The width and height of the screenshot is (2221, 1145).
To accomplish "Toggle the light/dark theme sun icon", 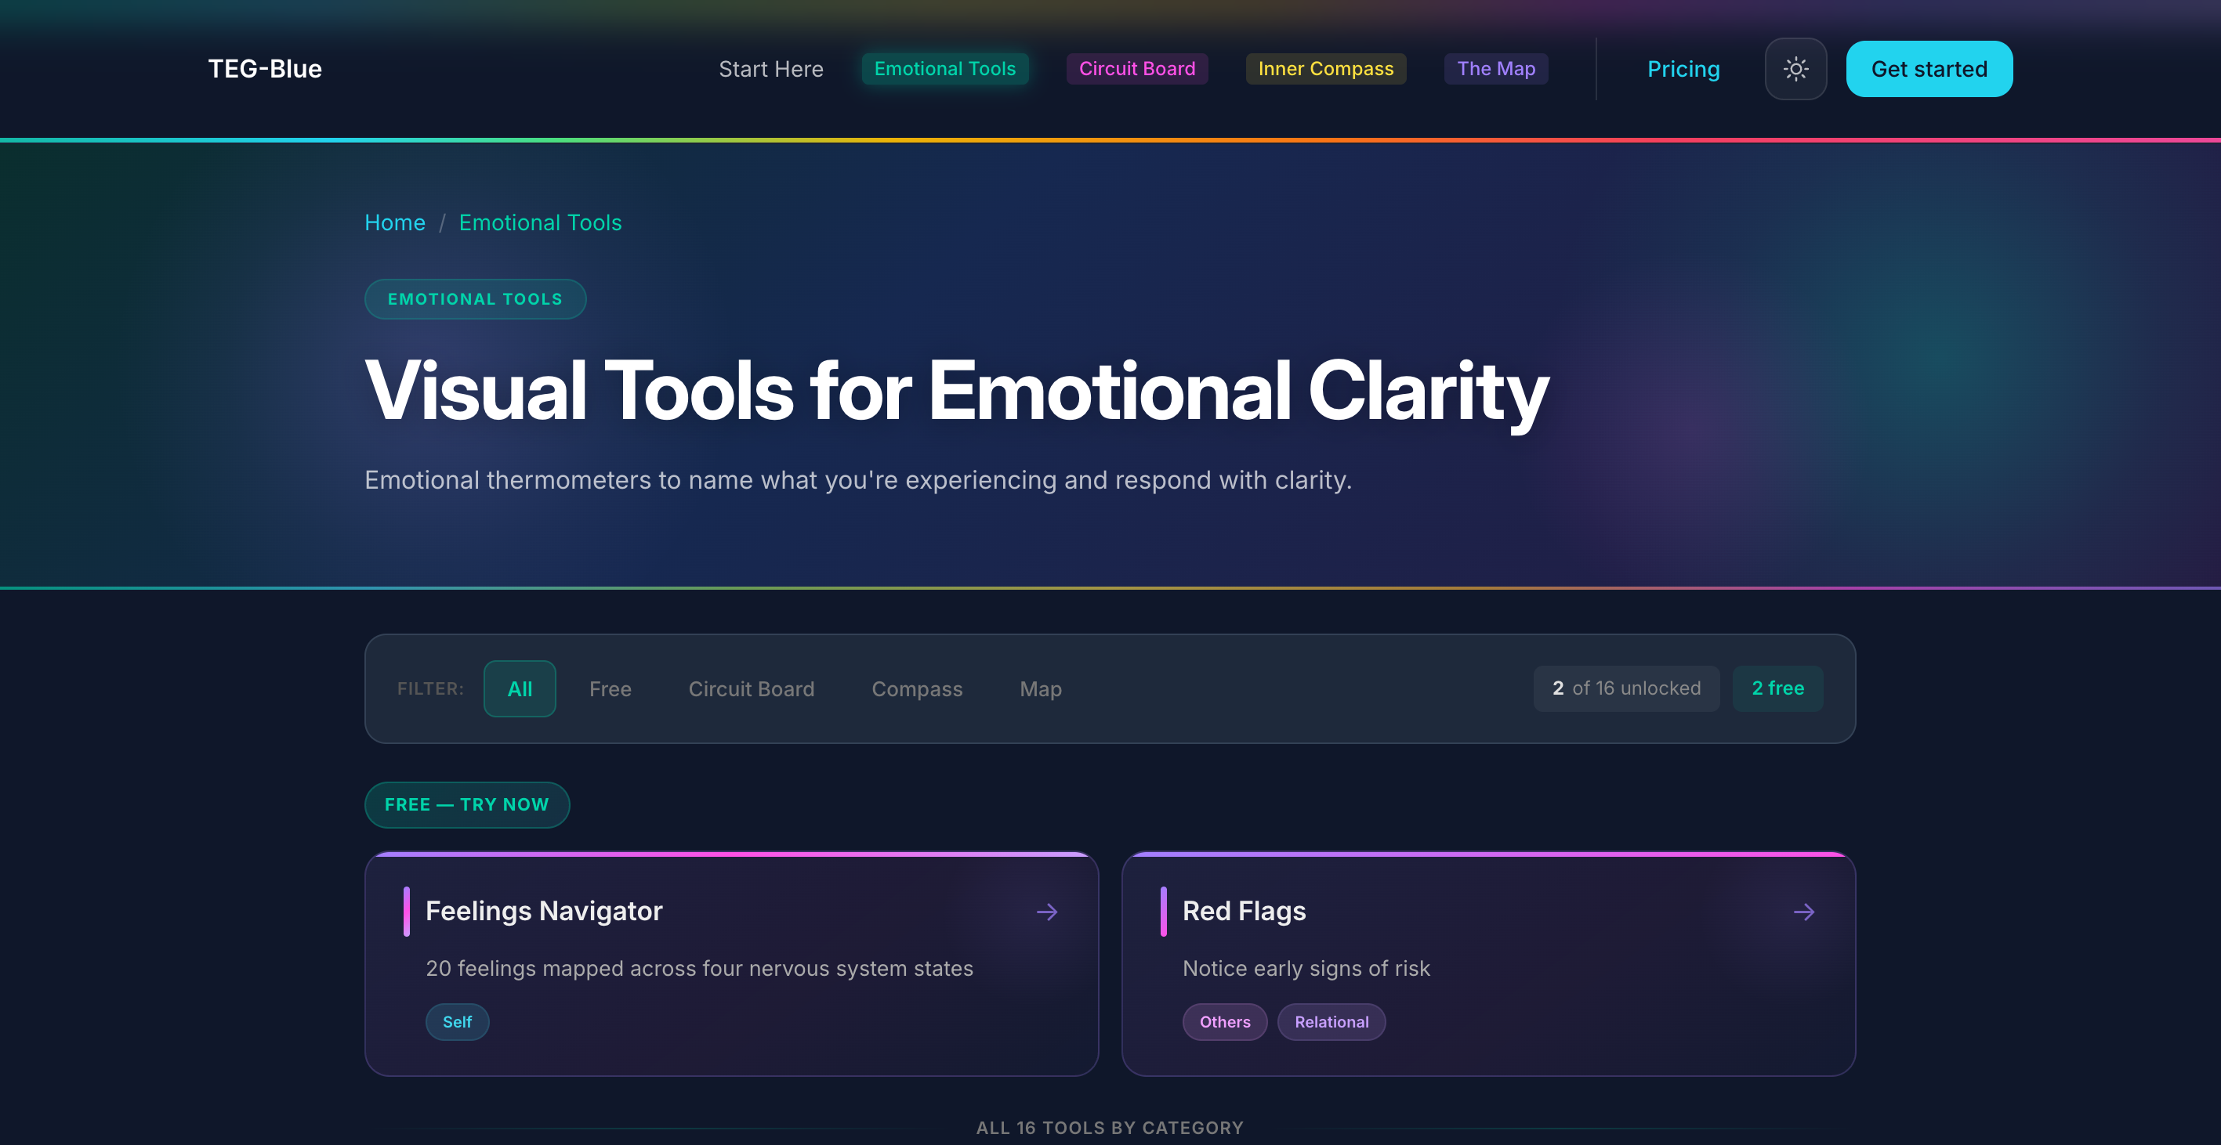I will pos(1795,69).
